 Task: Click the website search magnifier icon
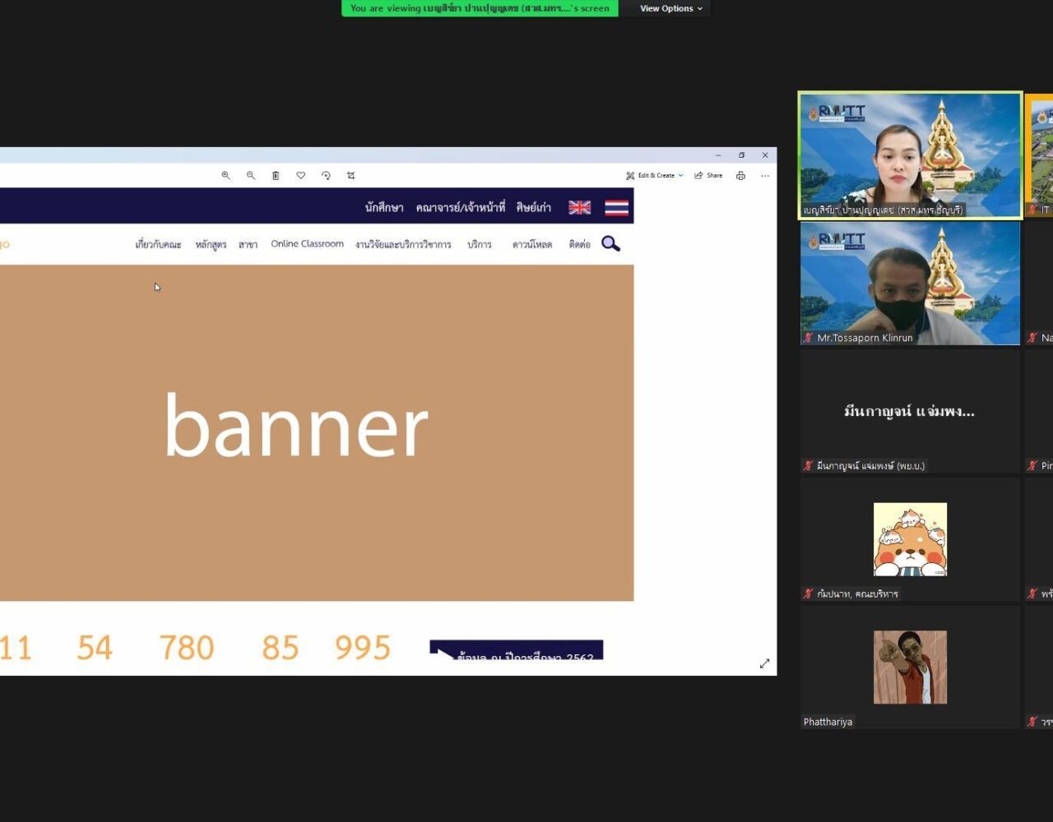click(x=610, y=243)
